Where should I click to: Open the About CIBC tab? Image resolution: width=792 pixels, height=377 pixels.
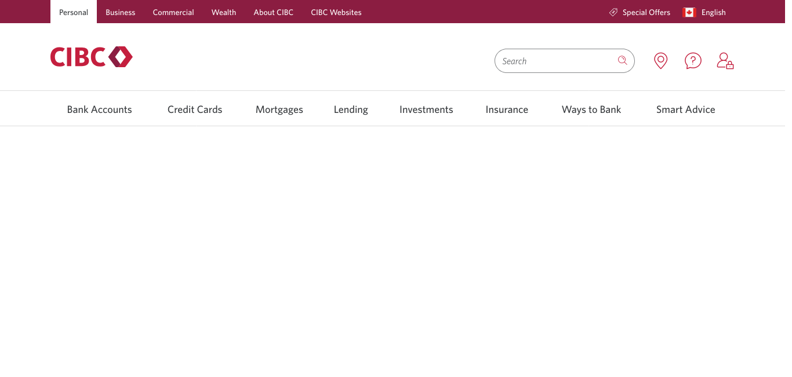pos(274,12)
